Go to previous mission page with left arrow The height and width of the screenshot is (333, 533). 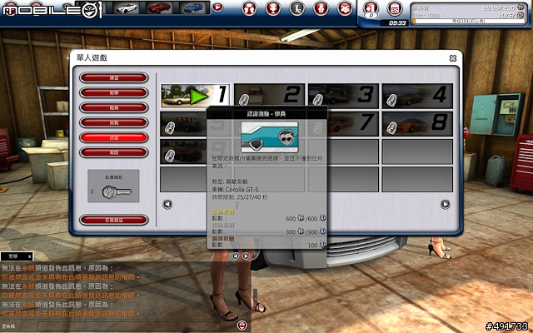click(x=167, y=204)
